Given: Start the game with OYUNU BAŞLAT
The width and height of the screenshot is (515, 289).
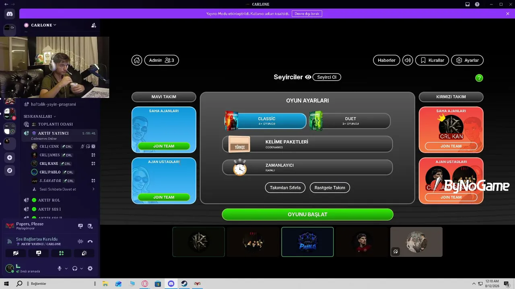Looking at the screenshot, I should coord(307,214).
